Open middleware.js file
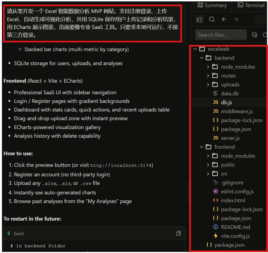 [237, 111]
